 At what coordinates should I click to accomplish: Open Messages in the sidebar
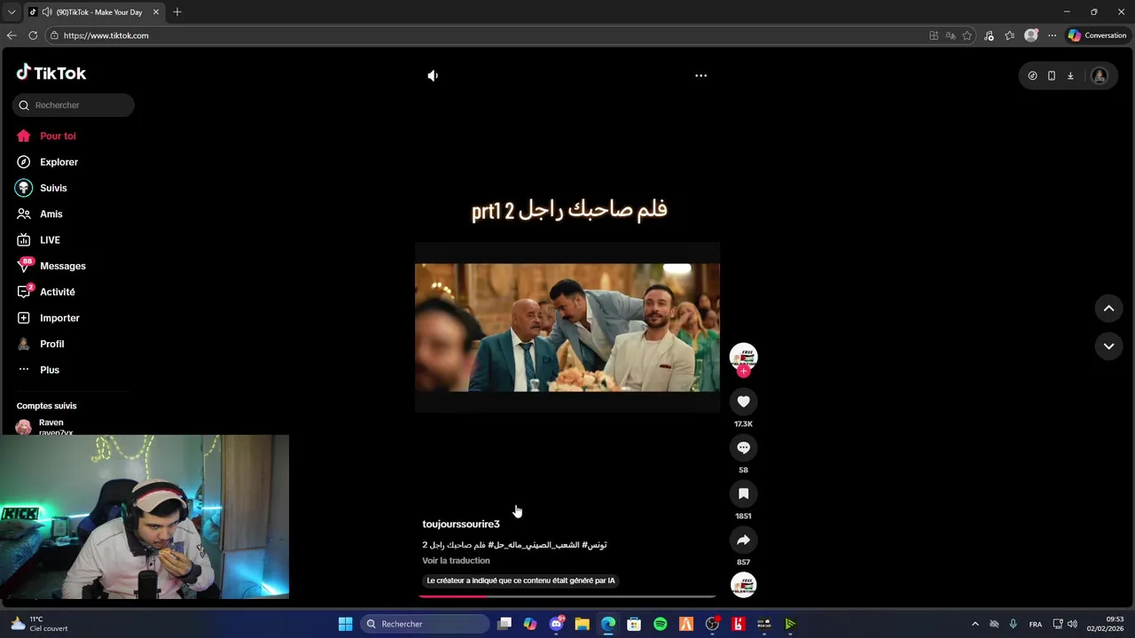coord(62,266)
